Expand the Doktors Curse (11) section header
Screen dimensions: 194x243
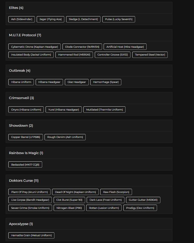24,181
